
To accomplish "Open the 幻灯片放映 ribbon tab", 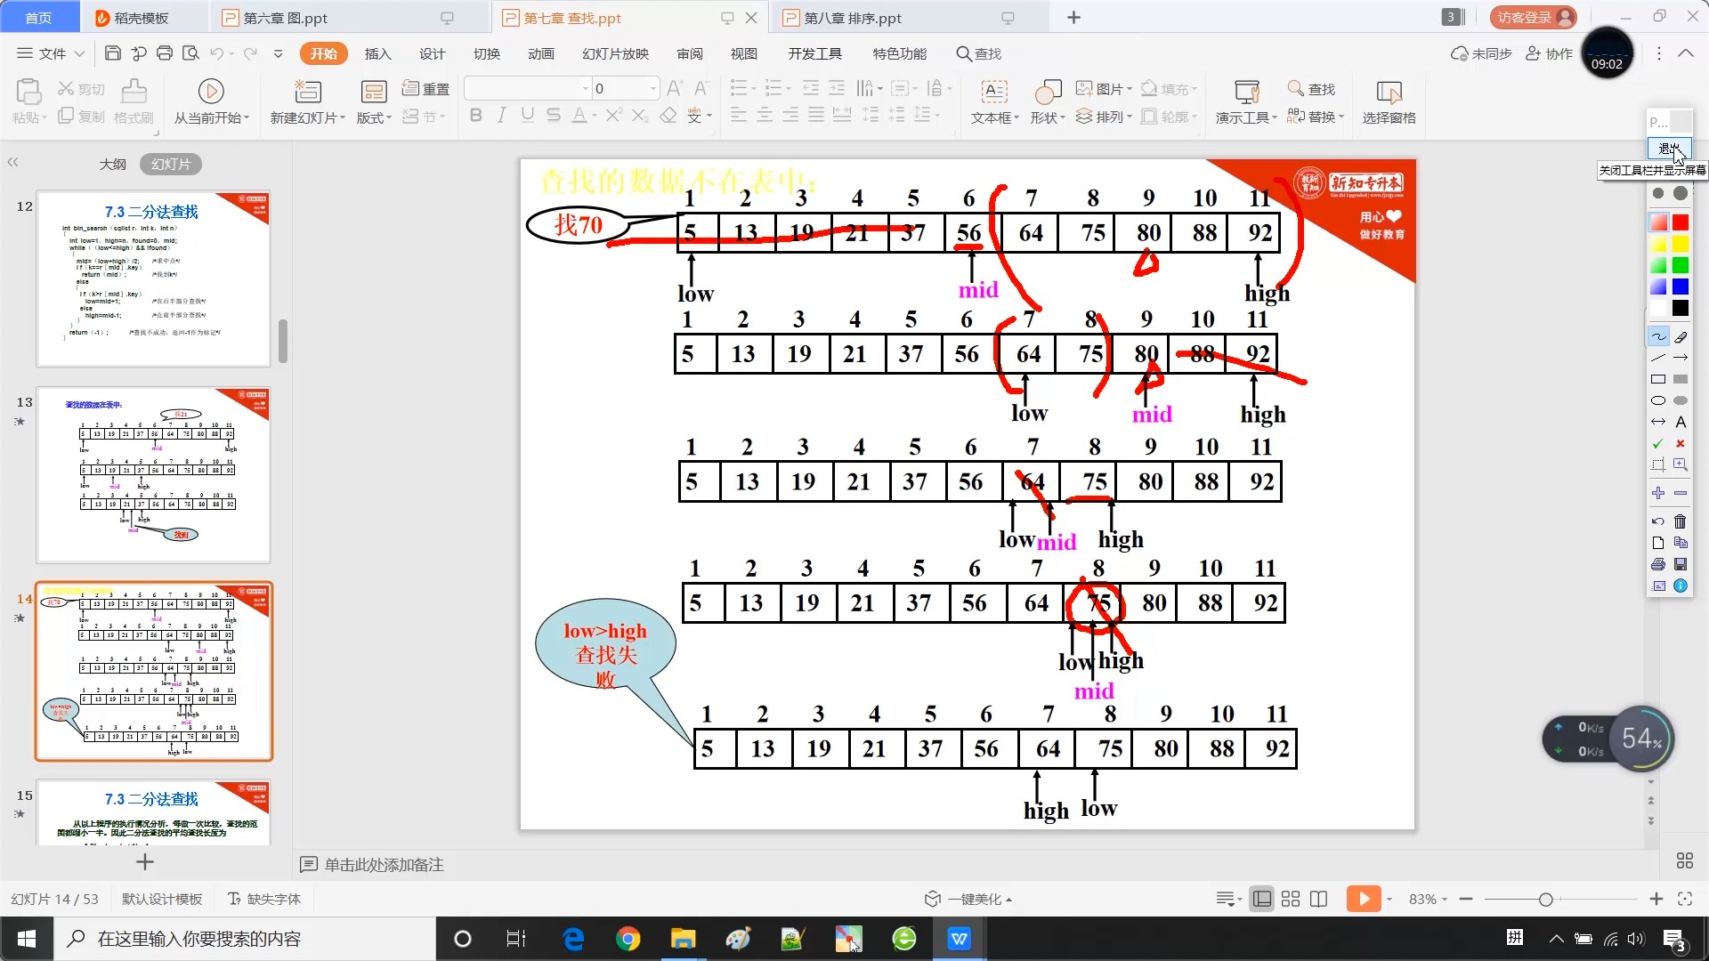I will point(615,53).
